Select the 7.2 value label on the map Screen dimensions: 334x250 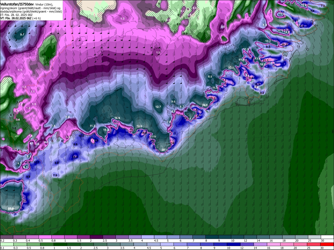[x=323, y=5]
